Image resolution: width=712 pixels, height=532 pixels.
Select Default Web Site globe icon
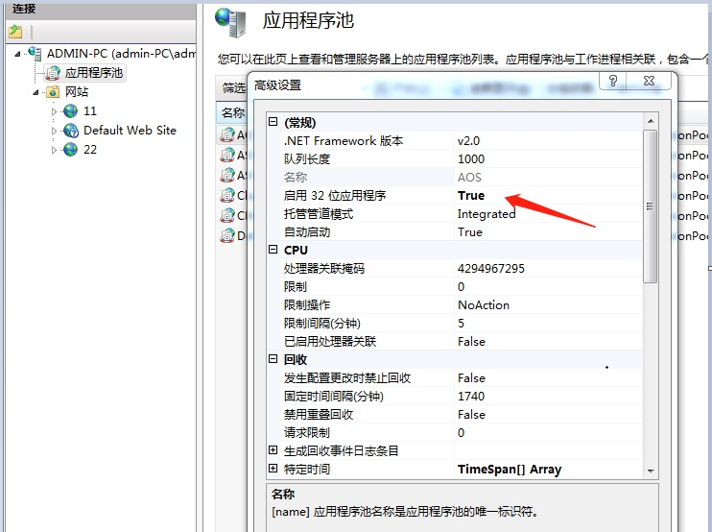(x=70, y=131)
